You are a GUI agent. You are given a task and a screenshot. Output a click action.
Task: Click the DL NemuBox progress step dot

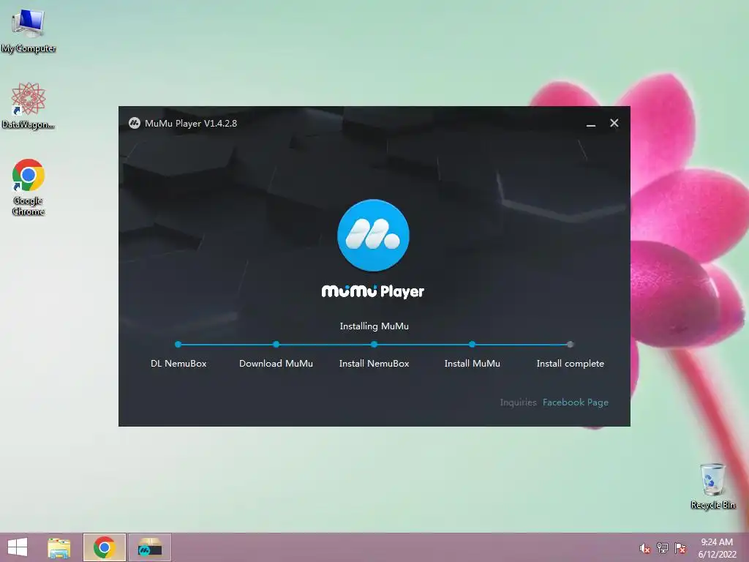[x=178, y=344]
